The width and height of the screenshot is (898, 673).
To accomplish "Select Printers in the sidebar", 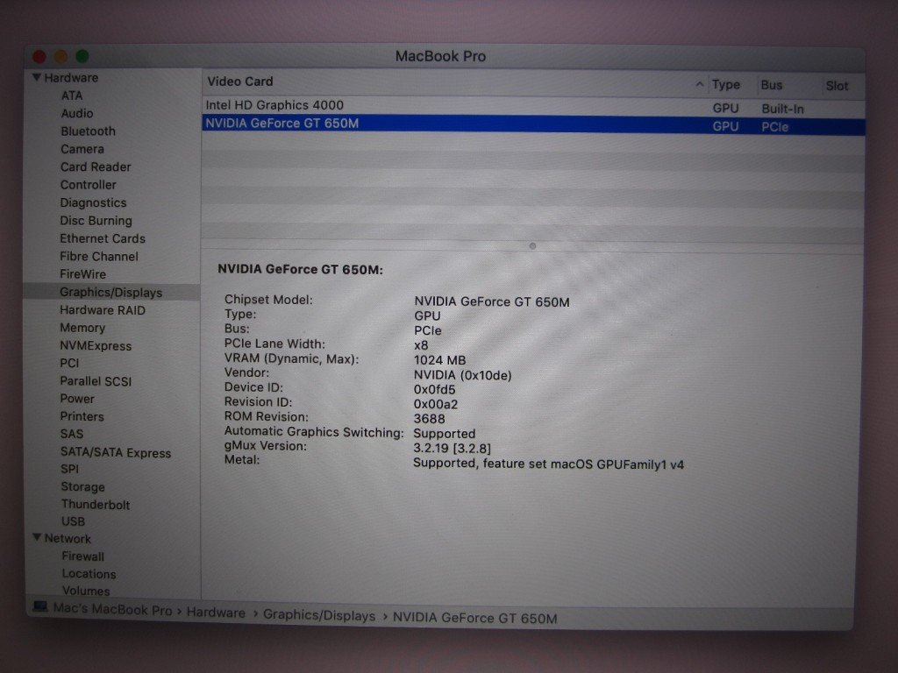I will pos(82,416).
